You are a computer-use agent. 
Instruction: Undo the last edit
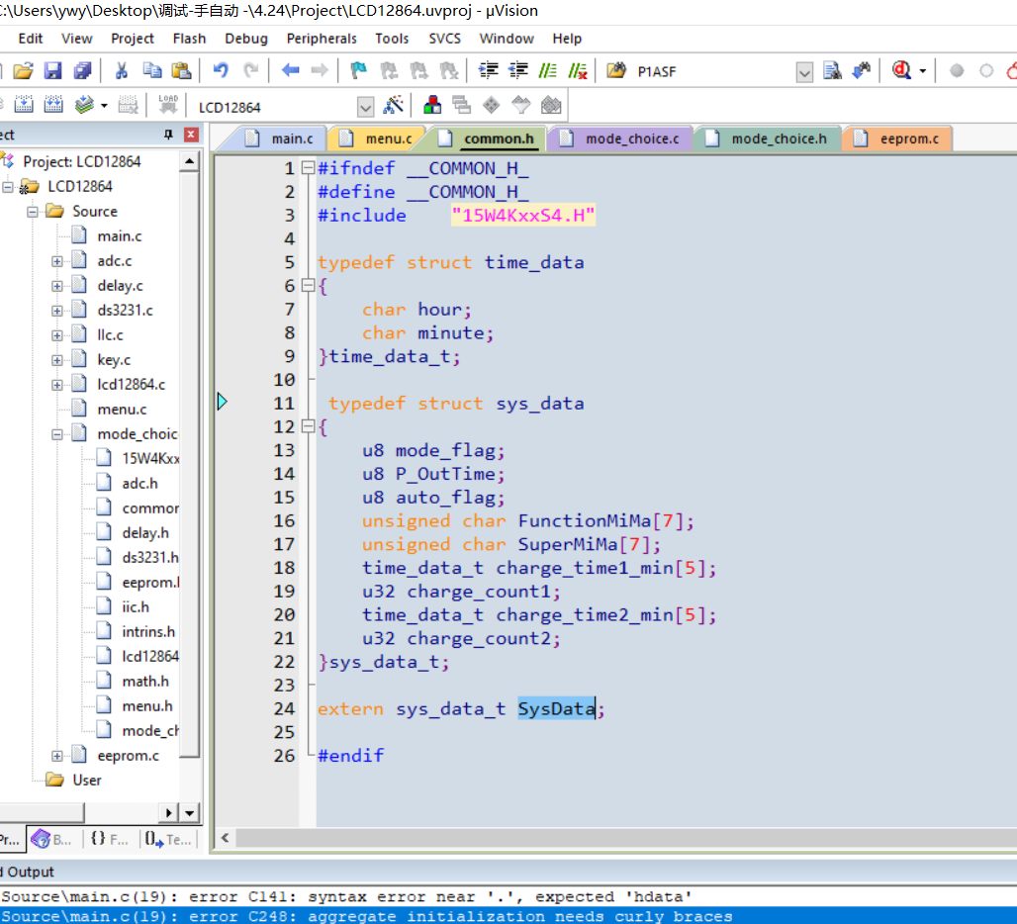[221, 70]
